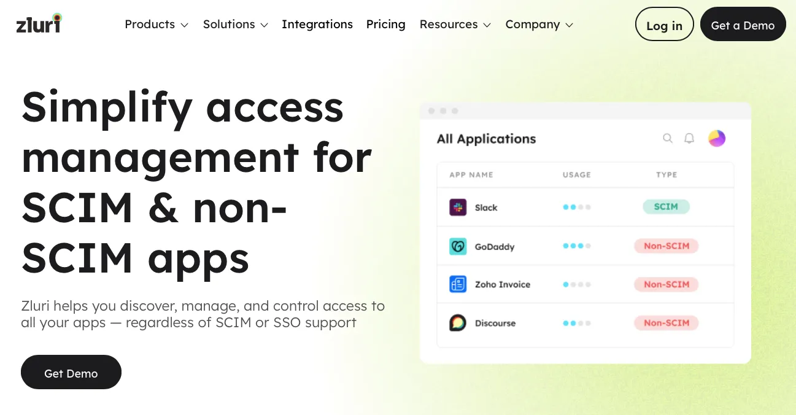Click the notification bell icon
Viewport: 796px width, 415px height.
689,139
